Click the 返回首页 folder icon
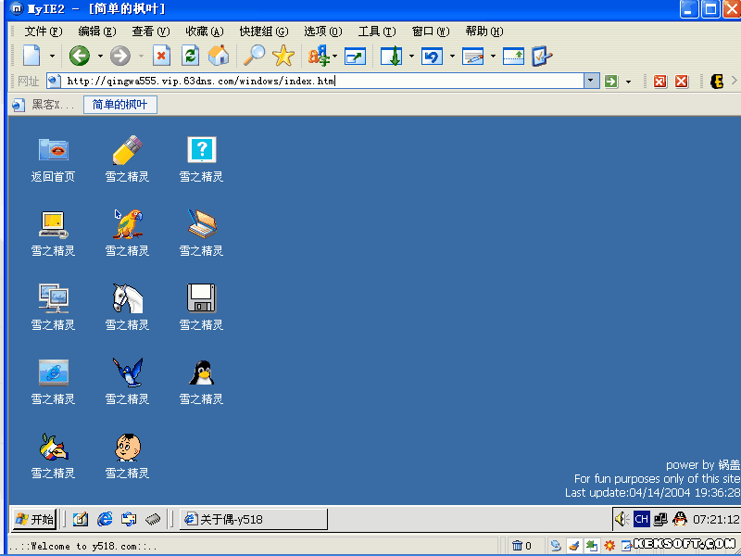The width and height of the screenshot is (741, 556). pyautogui.click(x=54, y=149)
